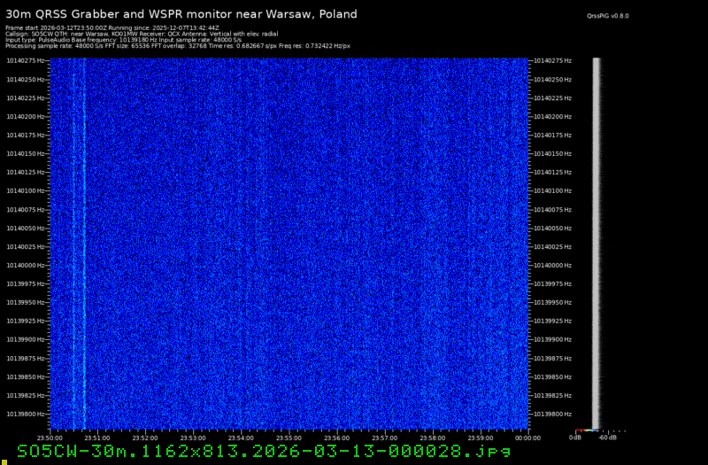Click the 00:00:00 time axis marker
Screen dimensions: 708x465
pos(527,437)
